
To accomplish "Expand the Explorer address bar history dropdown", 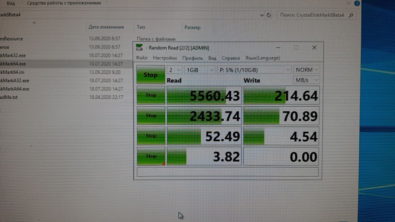I will [x=262, y=15].
